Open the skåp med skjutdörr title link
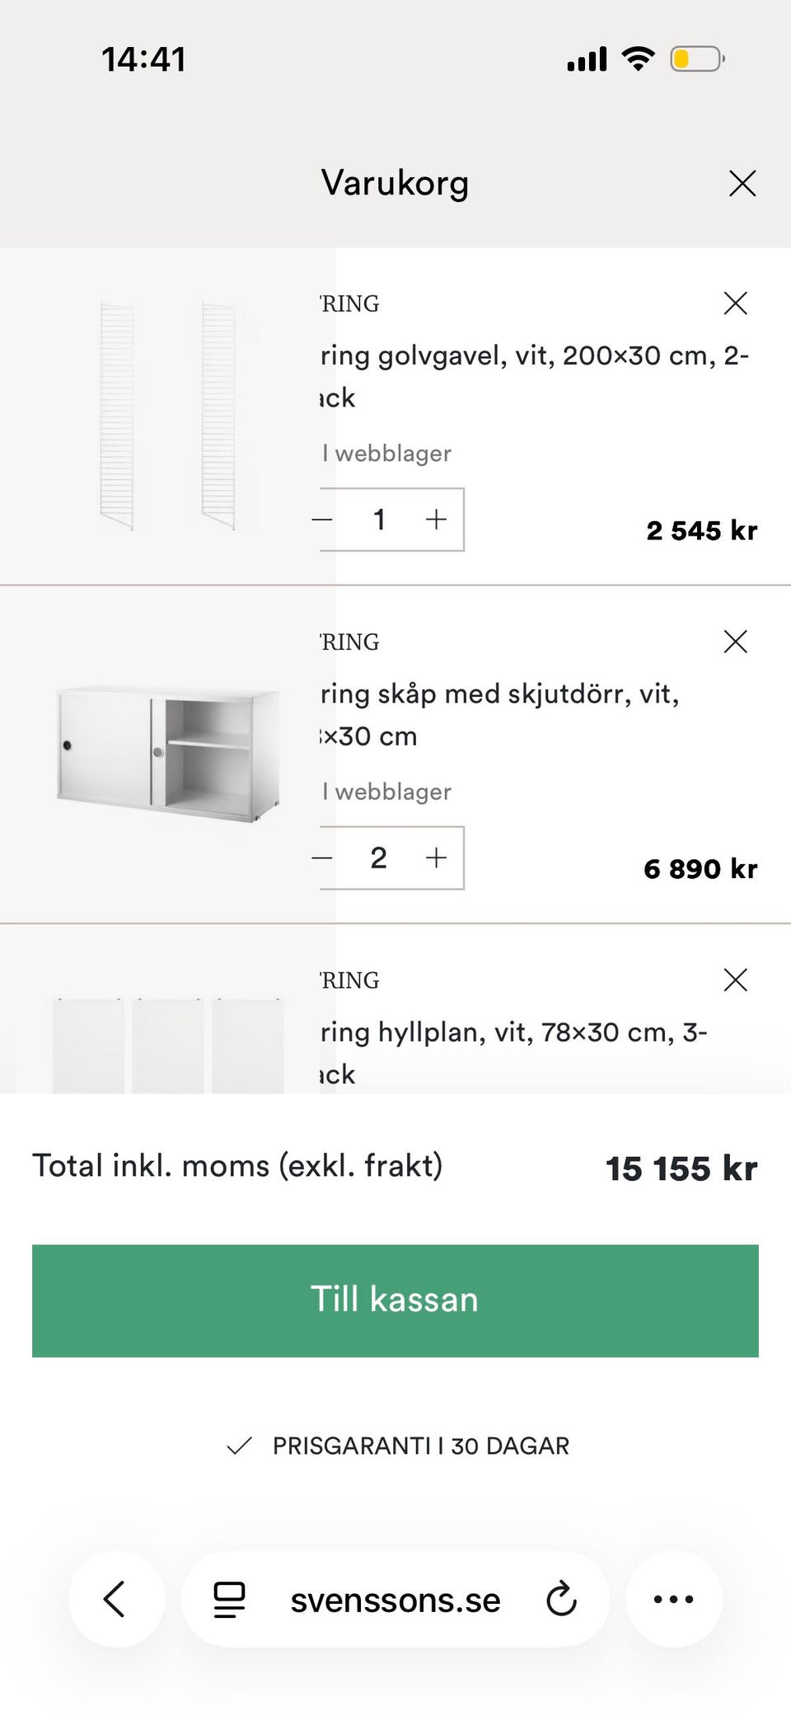 pos(499,713)
